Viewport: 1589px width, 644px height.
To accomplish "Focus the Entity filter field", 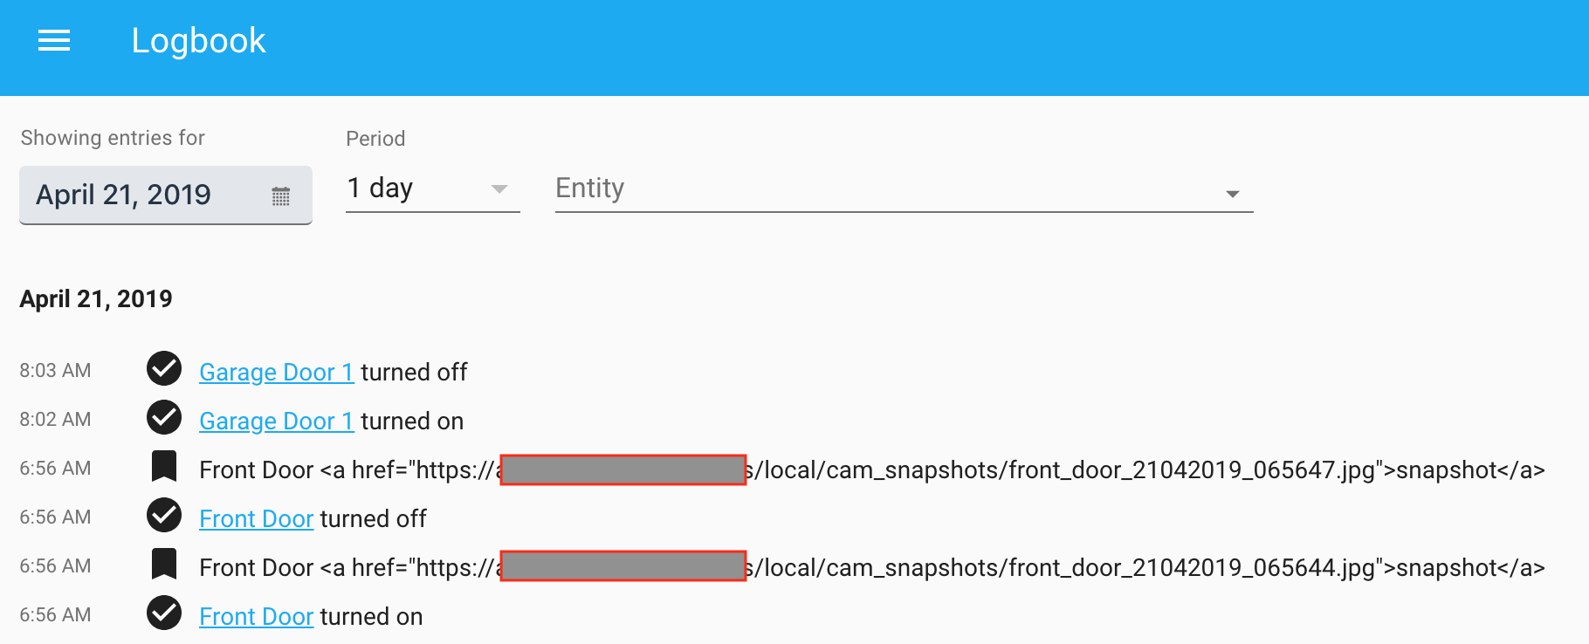I will coord(873,188).
